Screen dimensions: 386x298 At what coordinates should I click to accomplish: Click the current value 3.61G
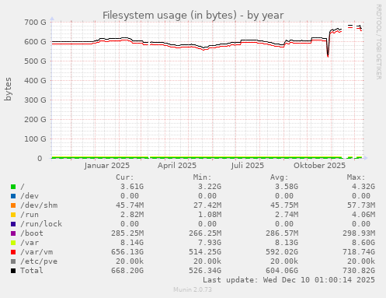point(132,187)
